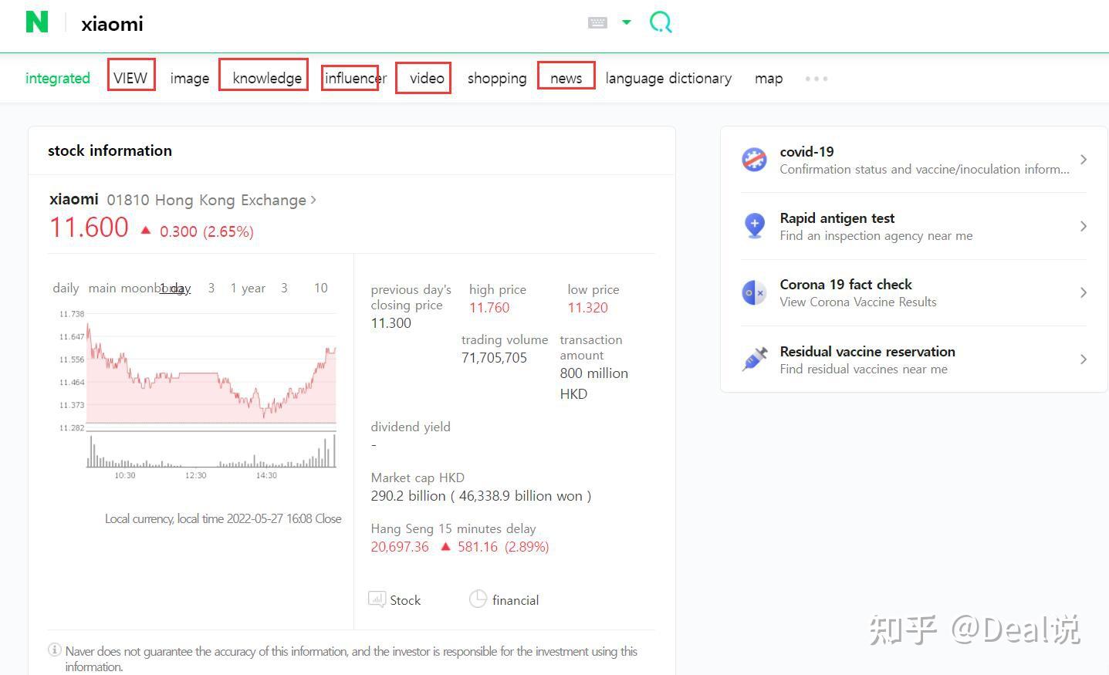This screenshot has width=1109, height=675.
Task: Open the 01810 Hong Kong Exchange link
Action: click(x=211, y=200)
